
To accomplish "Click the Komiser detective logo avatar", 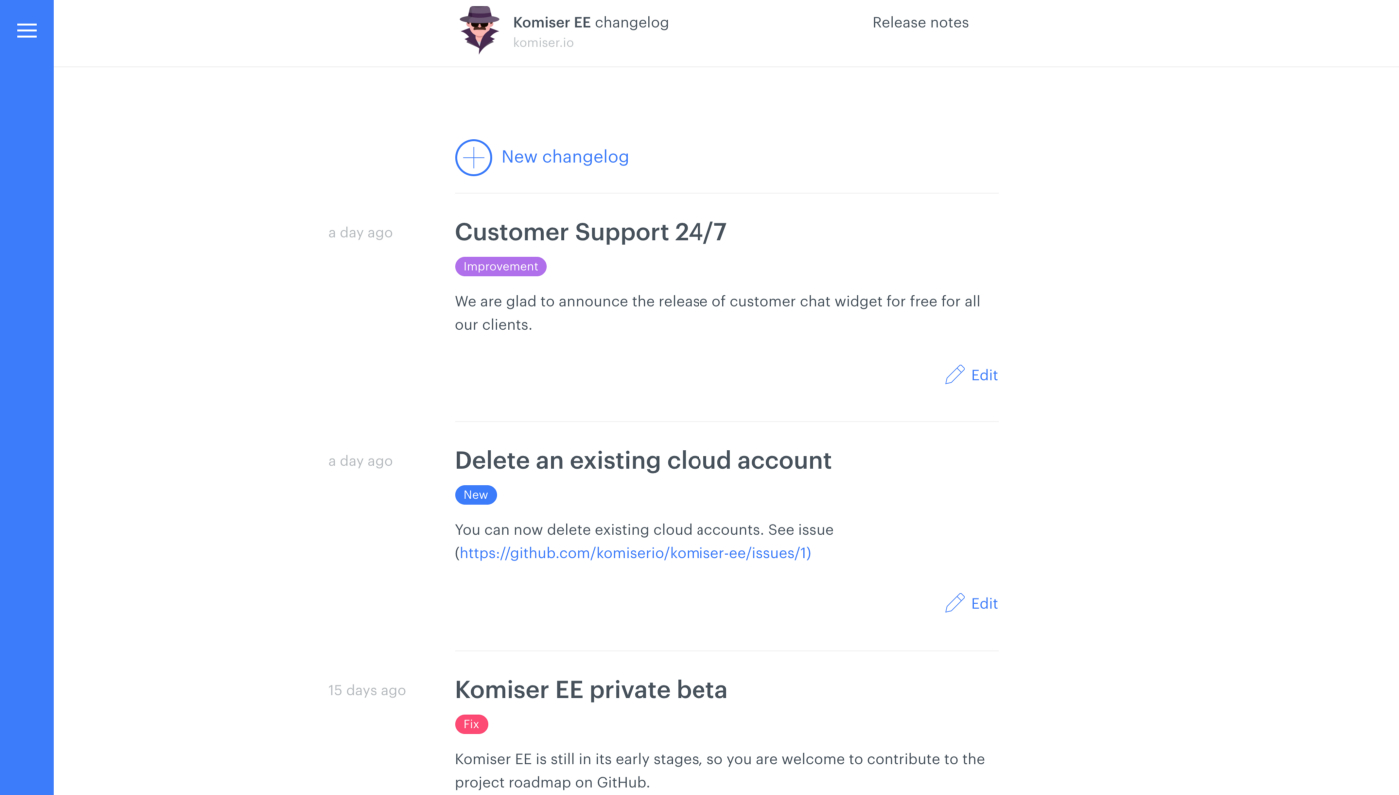I will (x=479, y=29).
